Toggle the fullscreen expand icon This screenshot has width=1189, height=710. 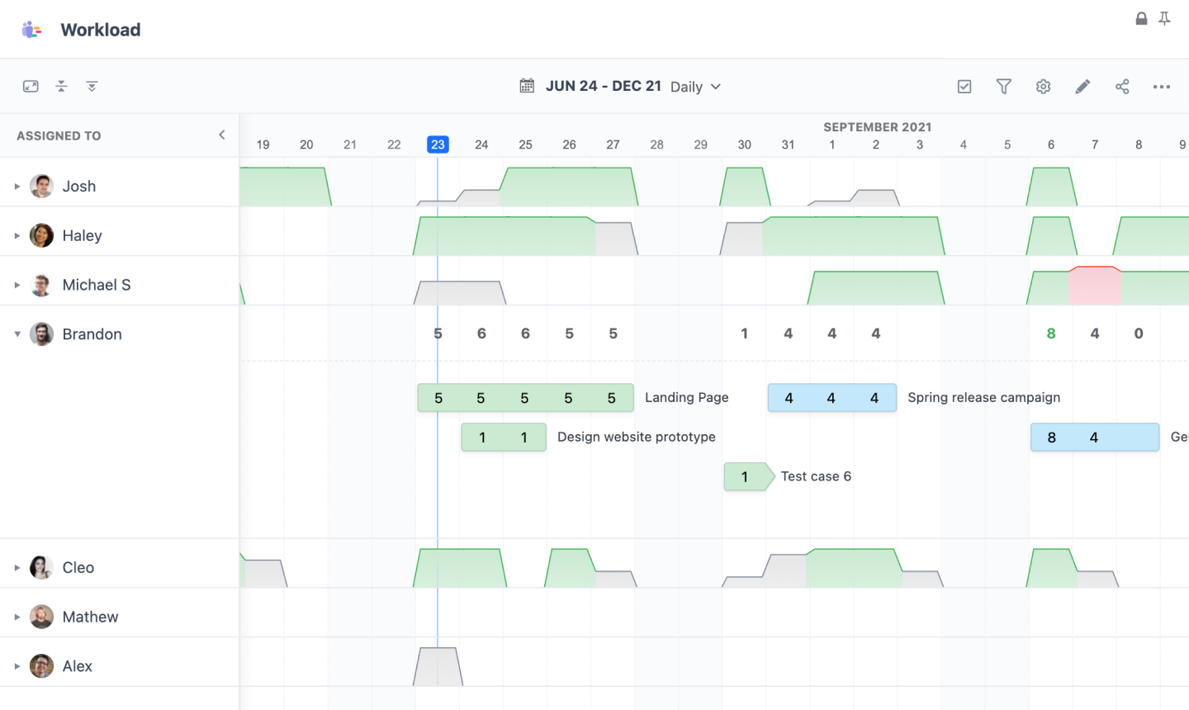(x=31, y=86)
